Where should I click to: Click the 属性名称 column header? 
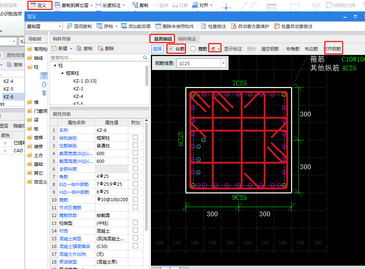(77, 122)
